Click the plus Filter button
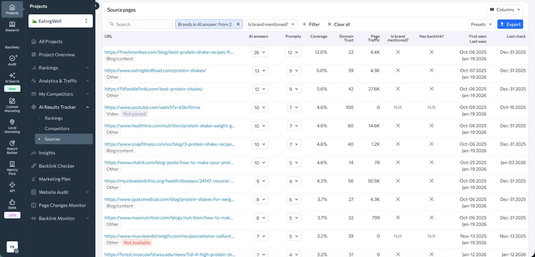 (x=311, y=24)
